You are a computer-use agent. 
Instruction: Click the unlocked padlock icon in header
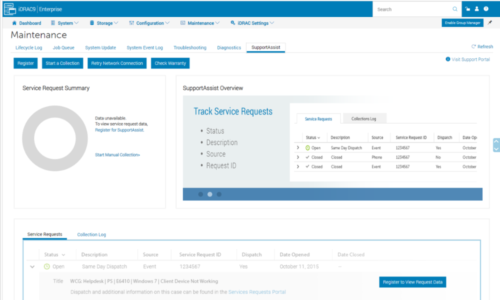[467, 9]
